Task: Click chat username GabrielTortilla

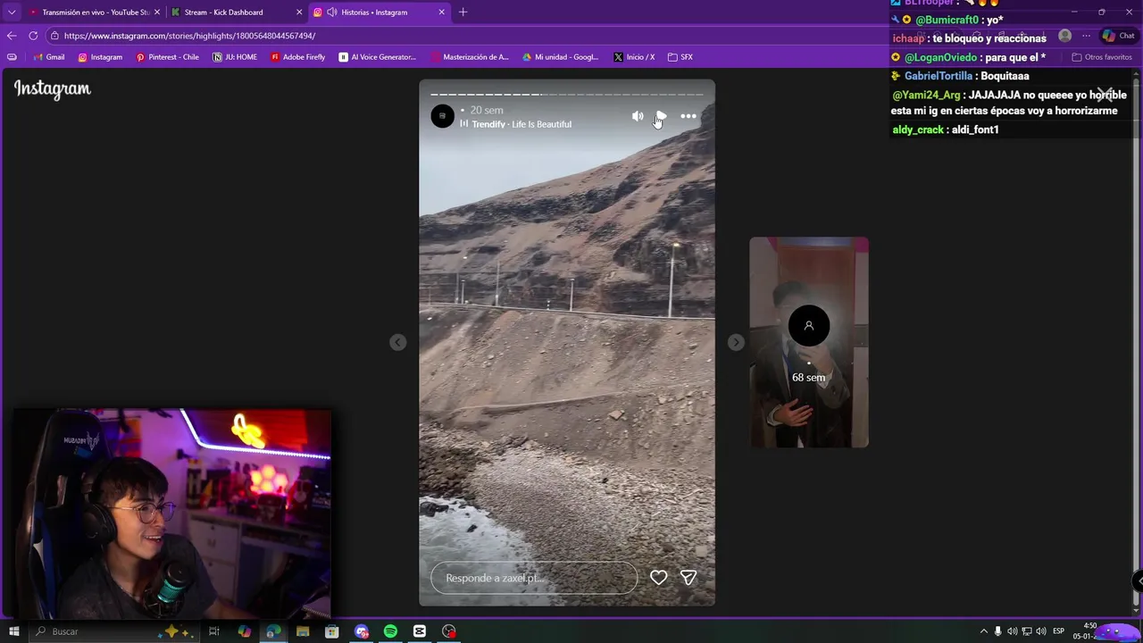Action: (x=939, y=76)
